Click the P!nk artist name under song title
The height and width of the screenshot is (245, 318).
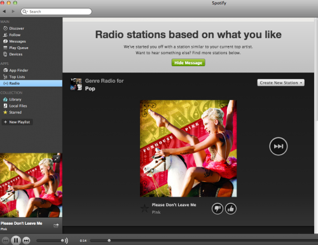point(156,212)
